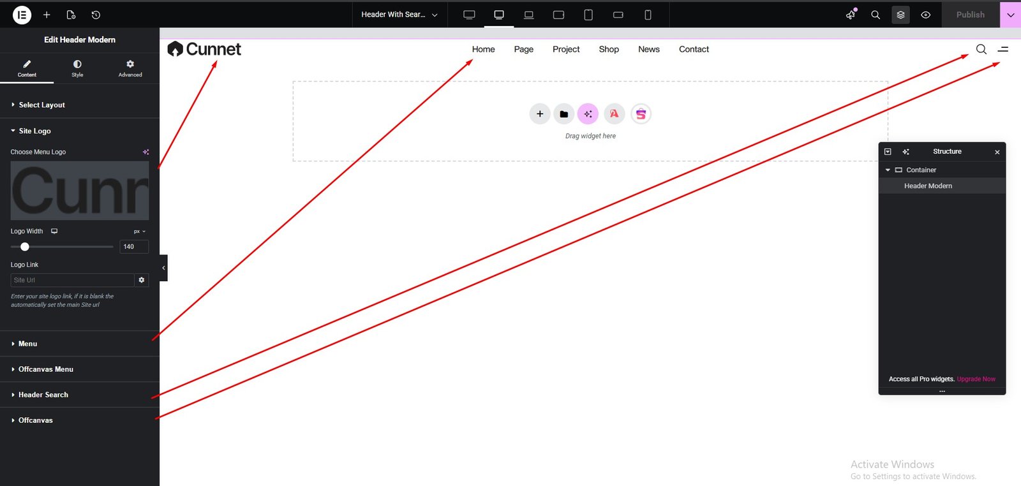Switch to the Style tab
The width and height of the screenshot is (1021, 486).
(x=77, y=68)
